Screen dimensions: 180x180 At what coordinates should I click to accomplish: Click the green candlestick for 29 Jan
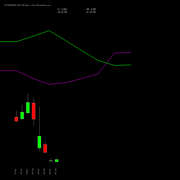pos(28,108)
